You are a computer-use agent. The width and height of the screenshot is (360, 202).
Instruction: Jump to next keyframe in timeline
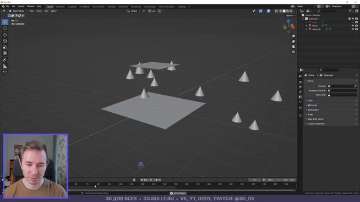coord(156,180)
